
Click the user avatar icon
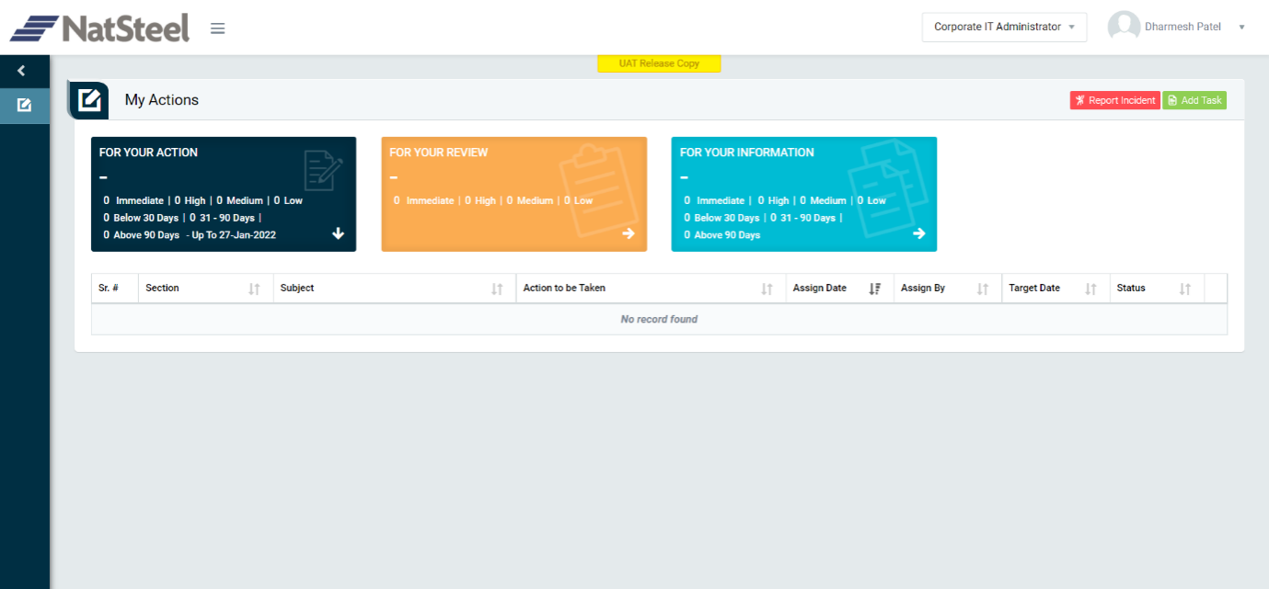(x=1124, y=27)
